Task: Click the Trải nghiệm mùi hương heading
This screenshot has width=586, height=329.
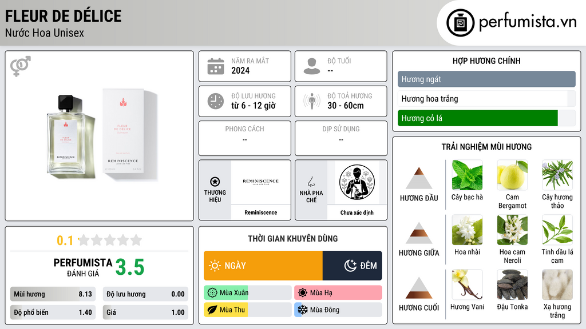Action: pyautogui.click(x=486, y=147)
